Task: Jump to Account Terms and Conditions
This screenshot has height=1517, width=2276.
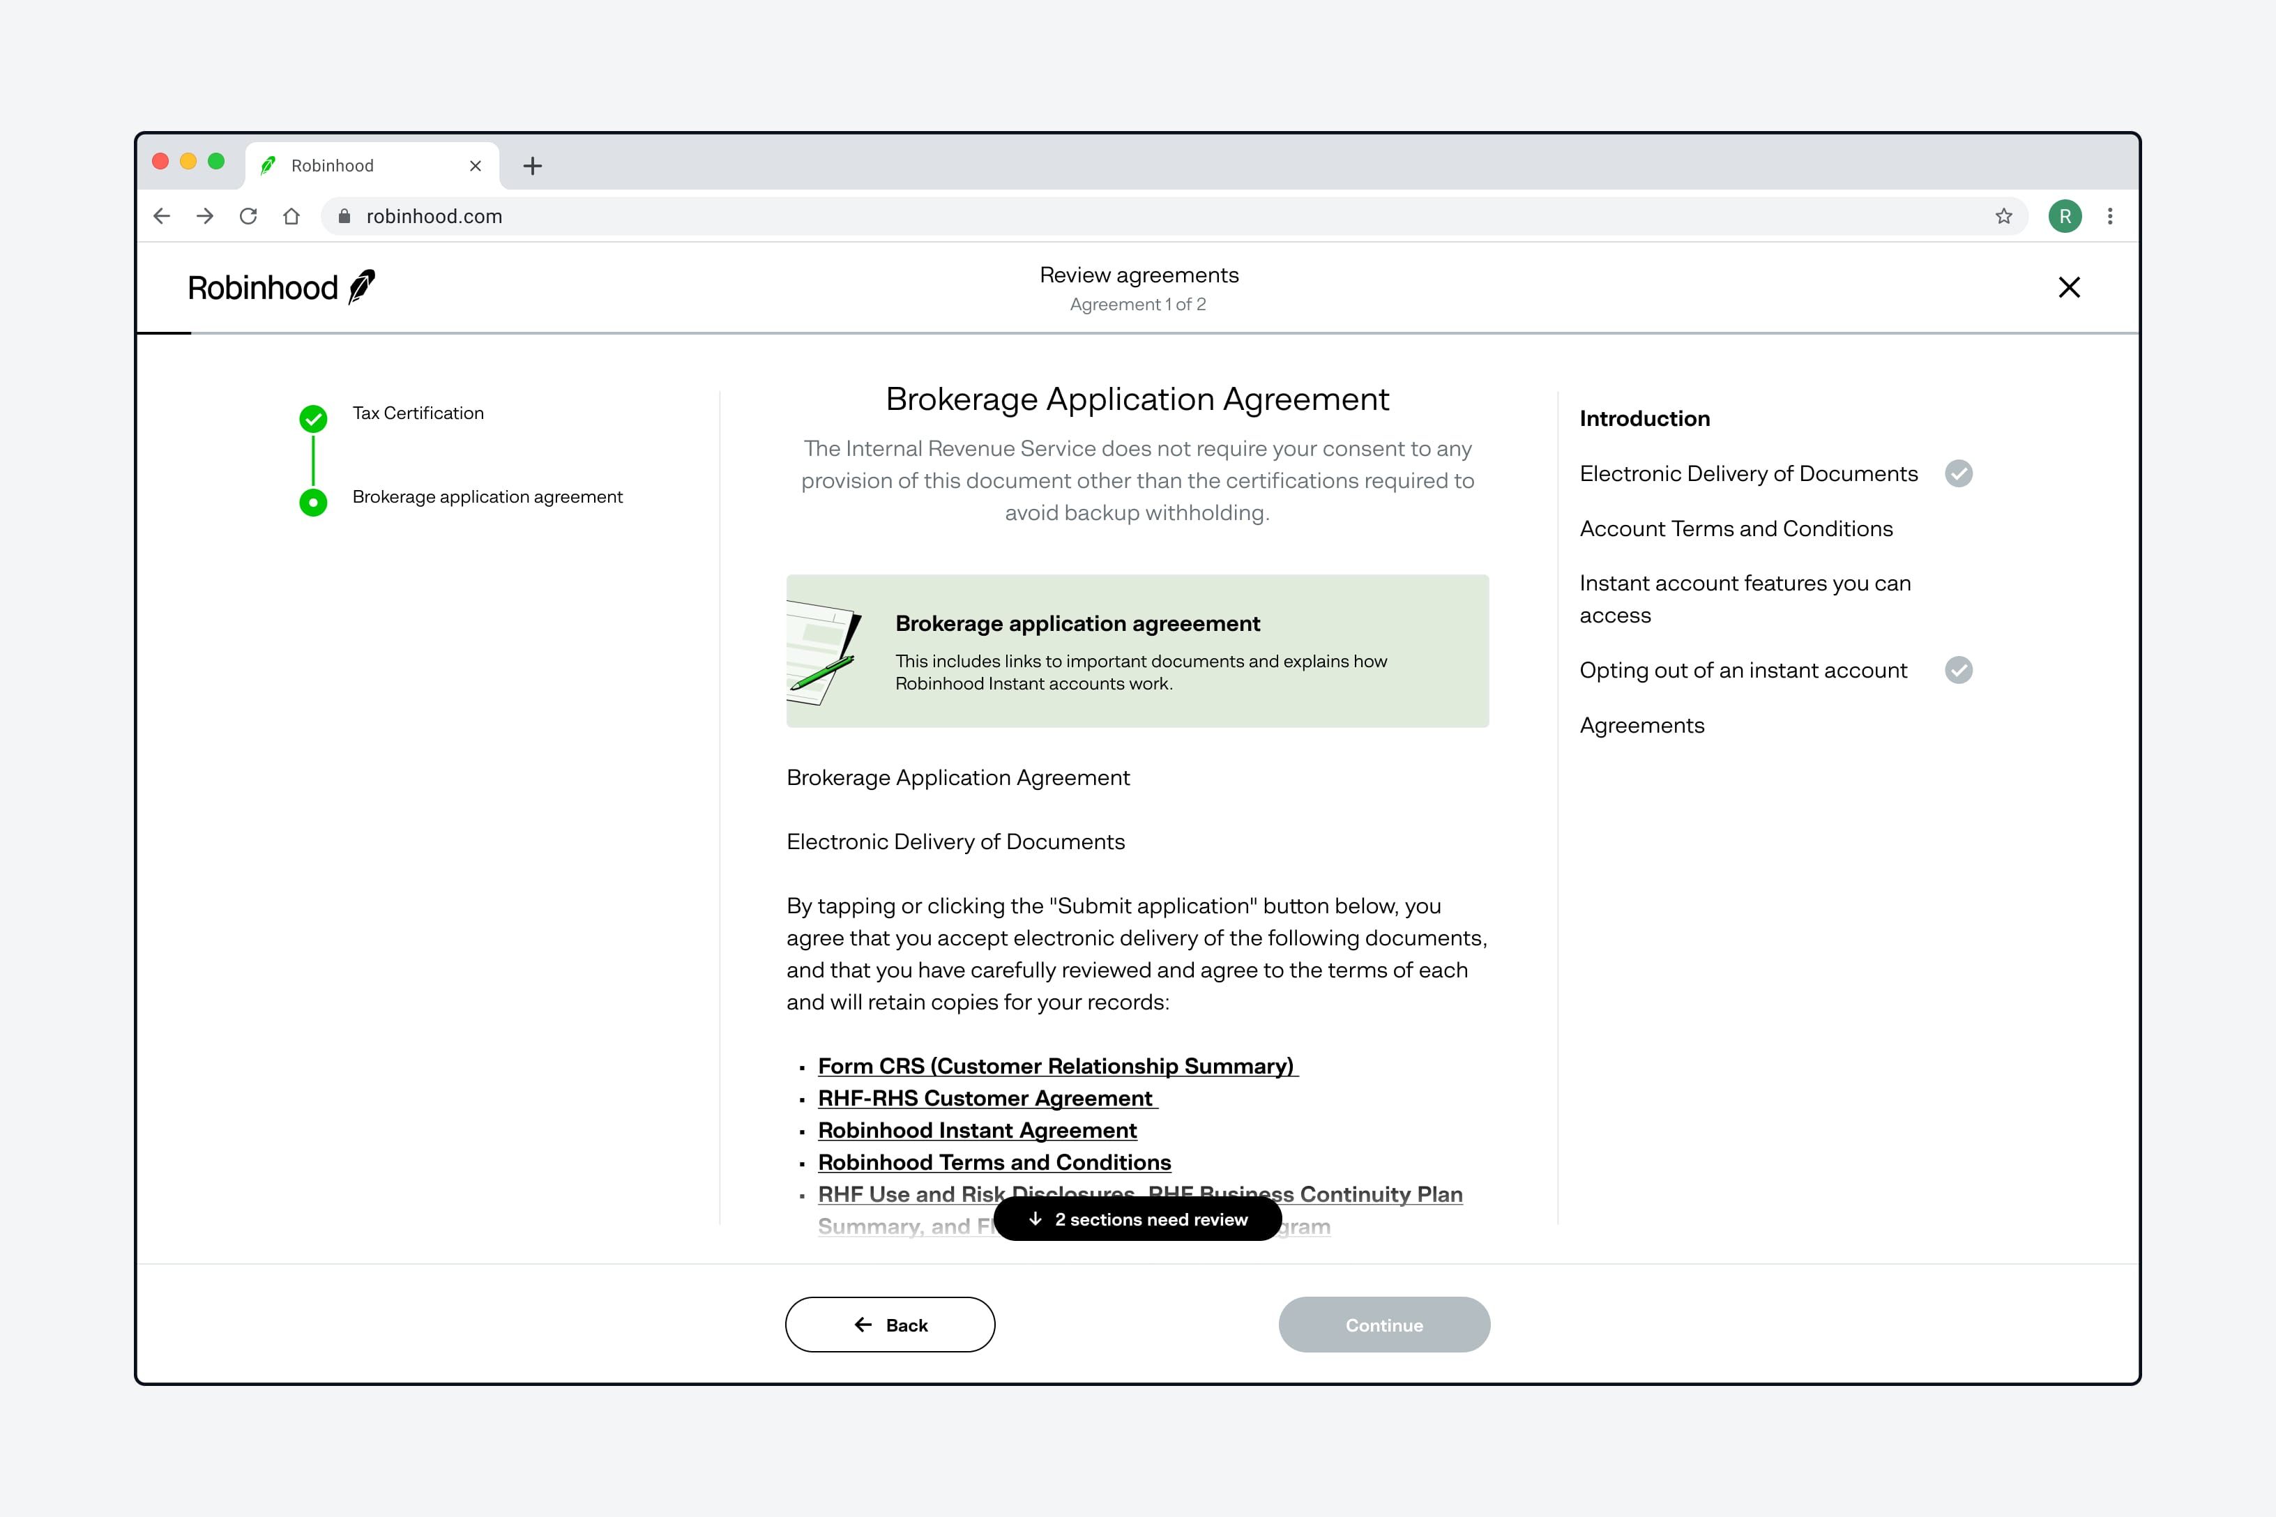Action: coord(1736,528)
